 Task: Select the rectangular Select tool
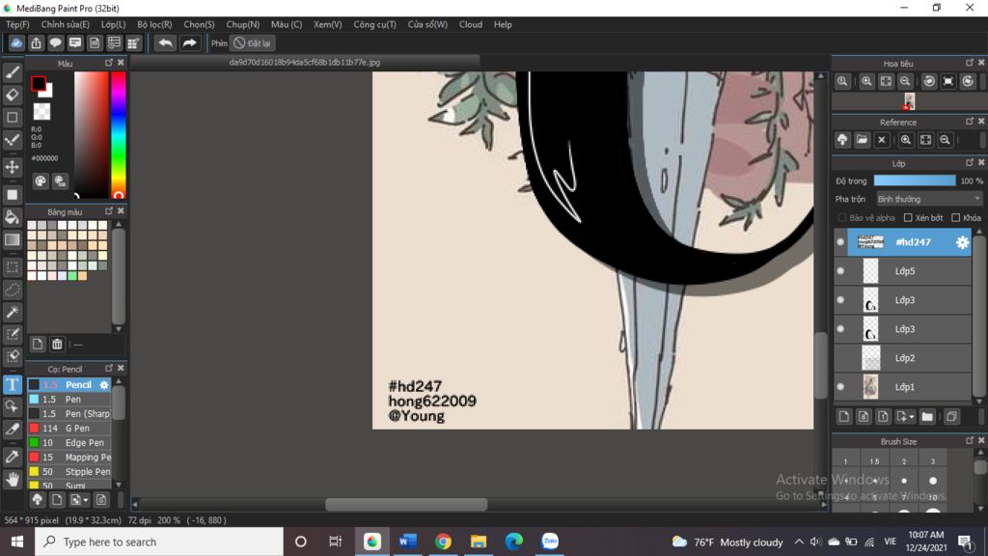(12, 267)
